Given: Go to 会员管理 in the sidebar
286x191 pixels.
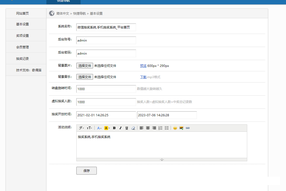Looking at the screenshot, I should (x=22, y=47).
